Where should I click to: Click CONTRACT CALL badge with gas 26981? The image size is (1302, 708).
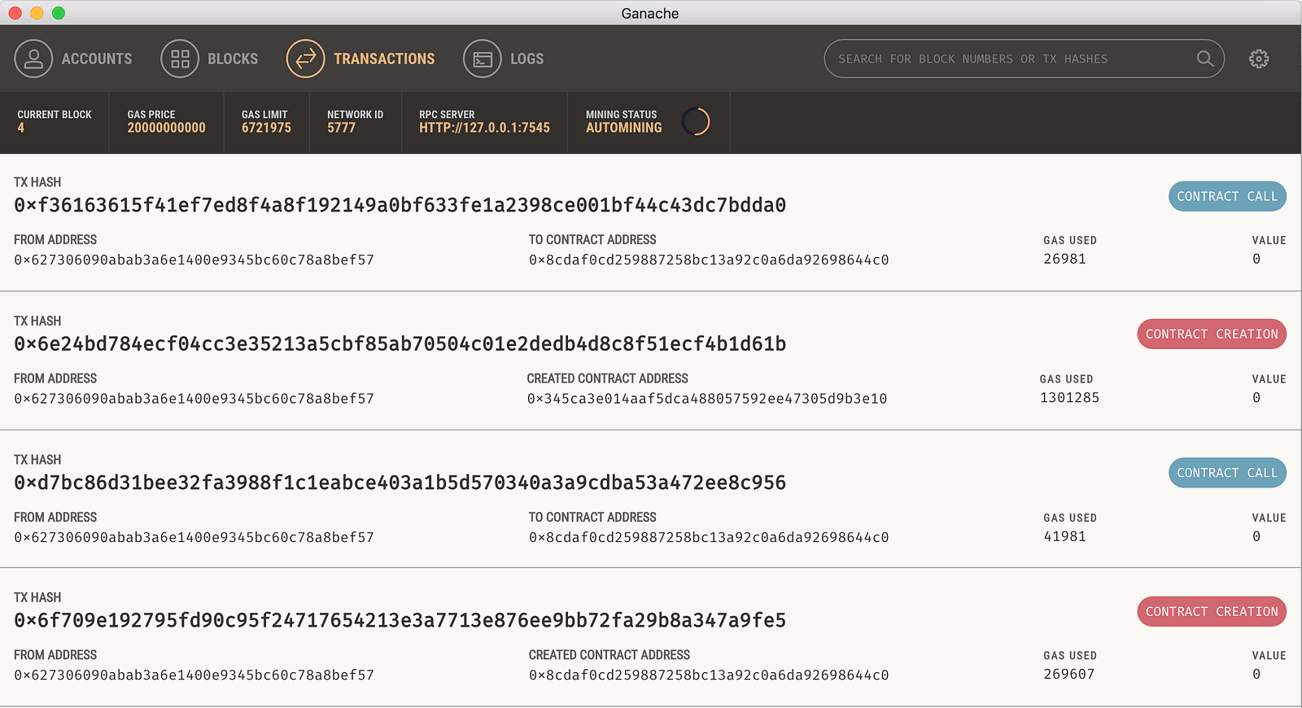(x=1227, y=196)
